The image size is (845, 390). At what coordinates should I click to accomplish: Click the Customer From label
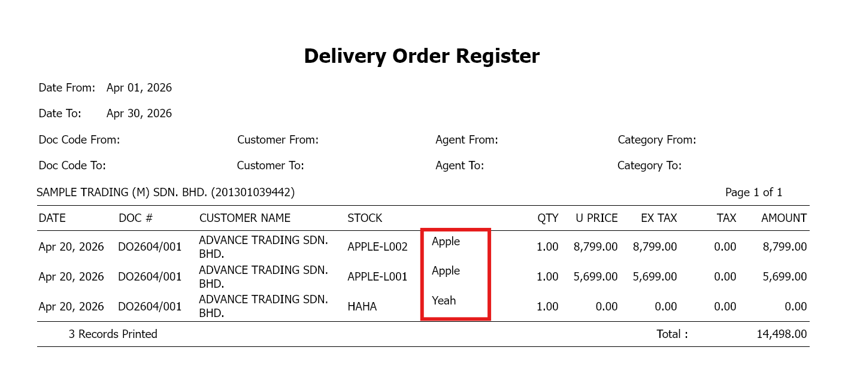(x=278, y=140)
